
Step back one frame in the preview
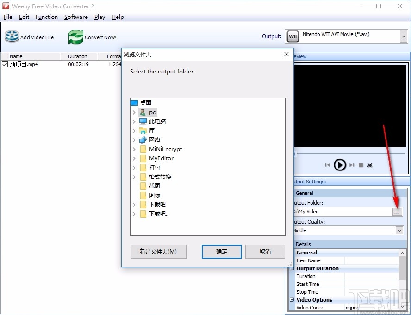[x=328, y=165]
